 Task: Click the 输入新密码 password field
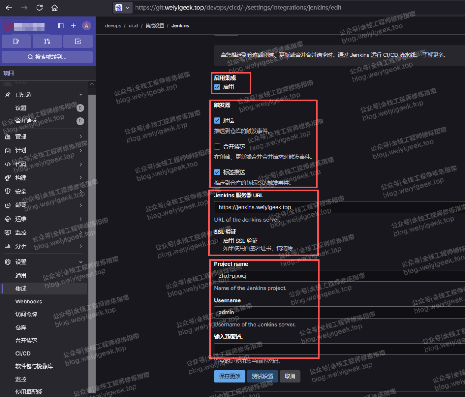pos(339,349)
